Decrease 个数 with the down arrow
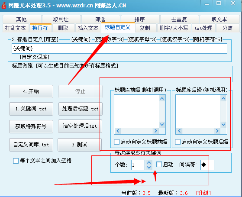242x197 pixels. pos(149,168)
